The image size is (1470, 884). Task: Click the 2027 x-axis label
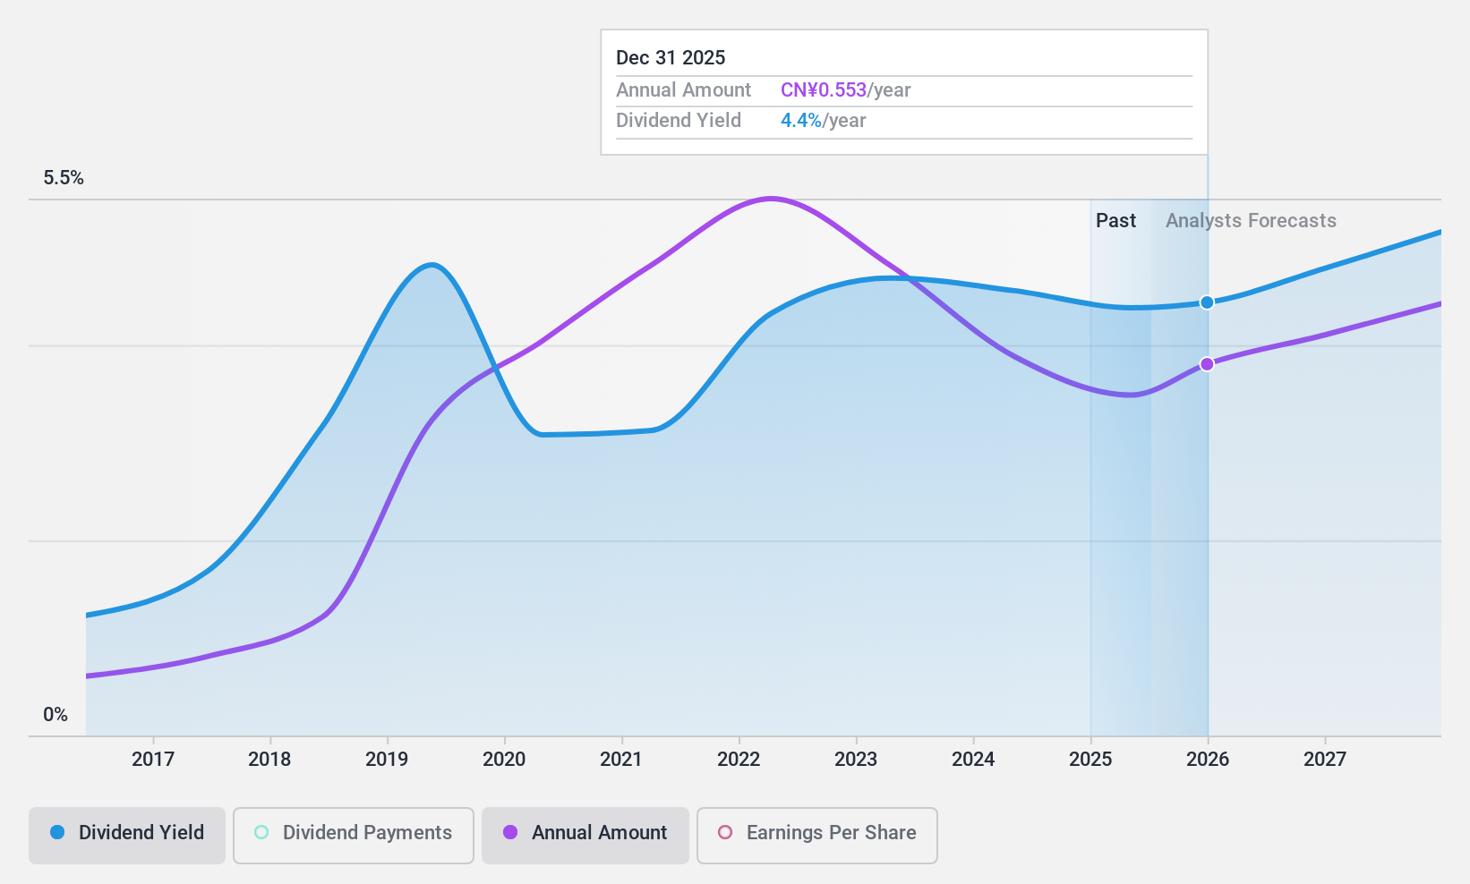click(1325, 760)
